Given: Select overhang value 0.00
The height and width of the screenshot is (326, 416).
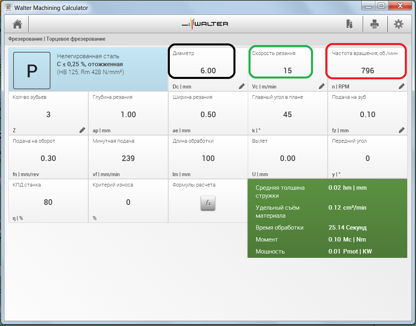Looking at the screenshot, I should tap(288, 158).
